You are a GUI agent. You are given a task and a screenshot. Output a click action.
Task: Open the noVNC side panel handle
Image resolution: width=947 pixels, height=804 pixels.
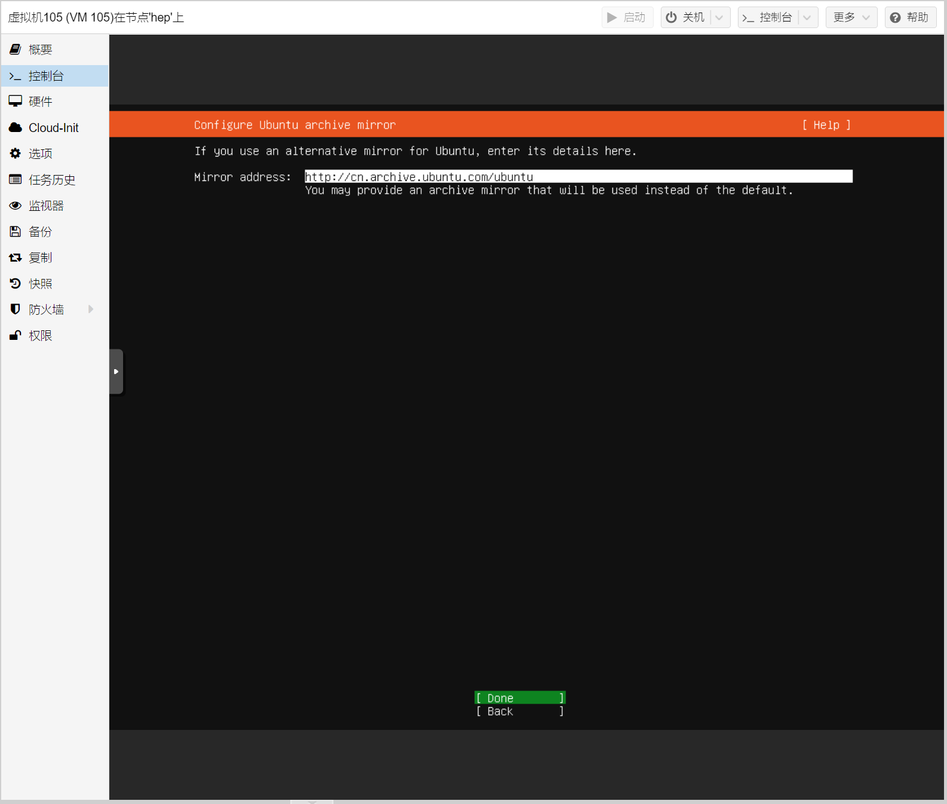pyautogui.click(x=116, y=372)
